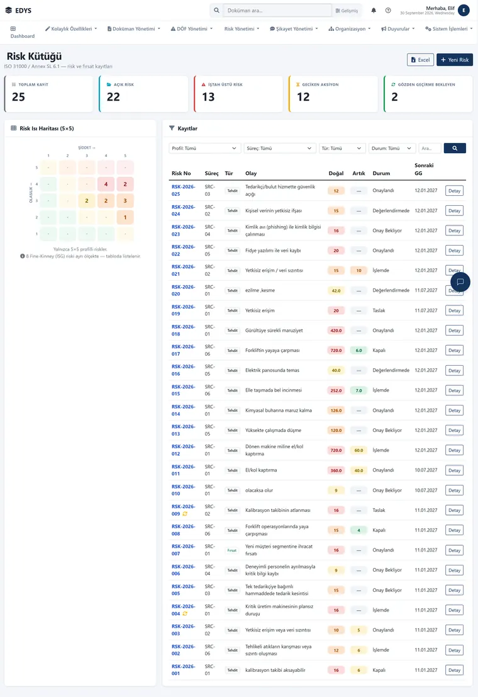Select heat map cell showing 3

pos(125,200)
